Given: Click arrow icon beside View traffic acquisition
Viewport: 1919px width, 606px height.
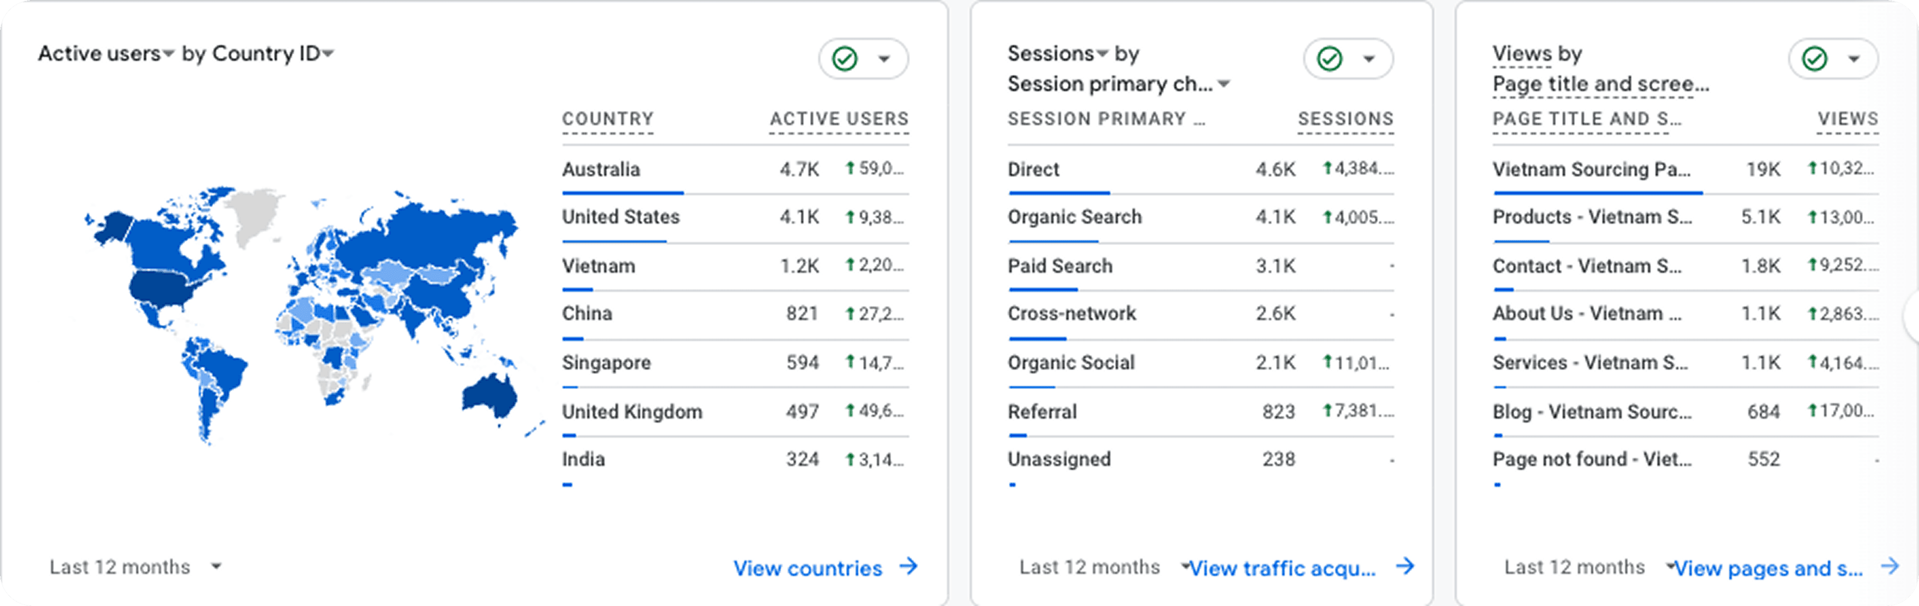Looking at the screenshot, I should tap(1405, 567).
